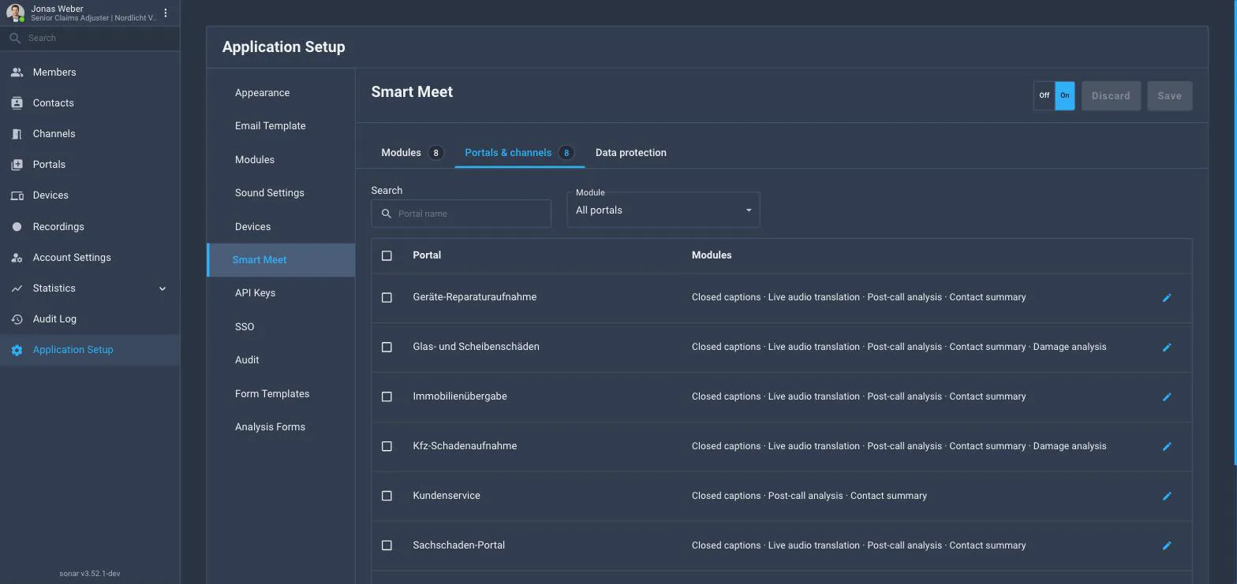Click Jonas Weber's profile avatar
The image size is (1237, 584).
(x=15, y=13)
